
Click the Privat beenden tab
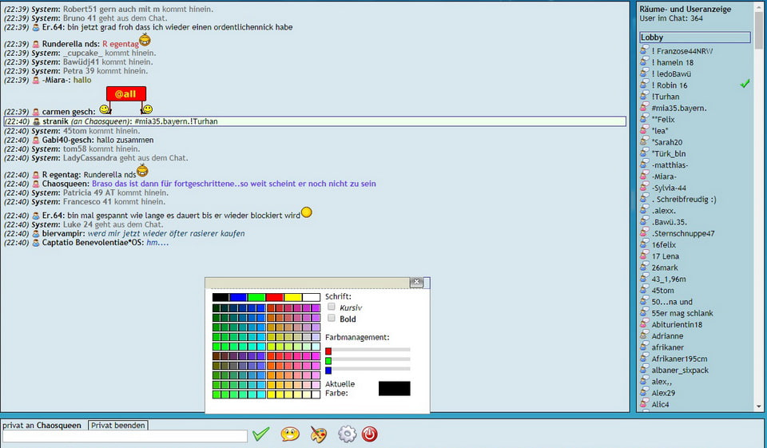[x=118, y=426]
